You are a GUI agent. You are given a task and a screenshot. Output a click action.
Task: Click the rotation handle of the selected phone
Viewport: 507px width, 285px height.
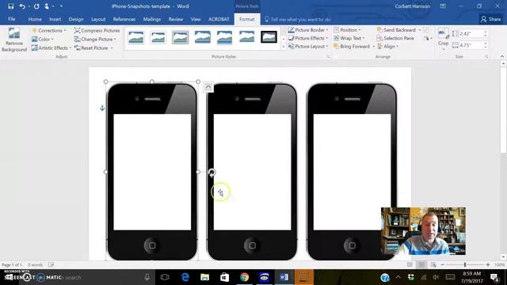[212, 173]
